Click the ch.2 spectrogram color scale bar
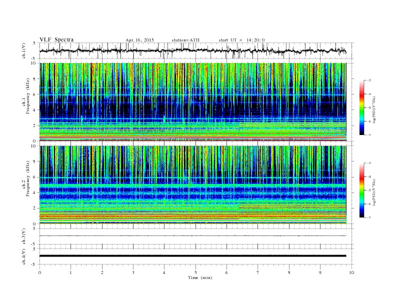 361,190
